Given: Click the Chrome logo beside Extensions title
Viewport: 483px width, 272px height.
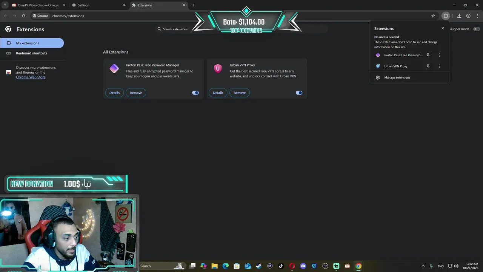Looking at the screenshot, I should pos(8,29).
